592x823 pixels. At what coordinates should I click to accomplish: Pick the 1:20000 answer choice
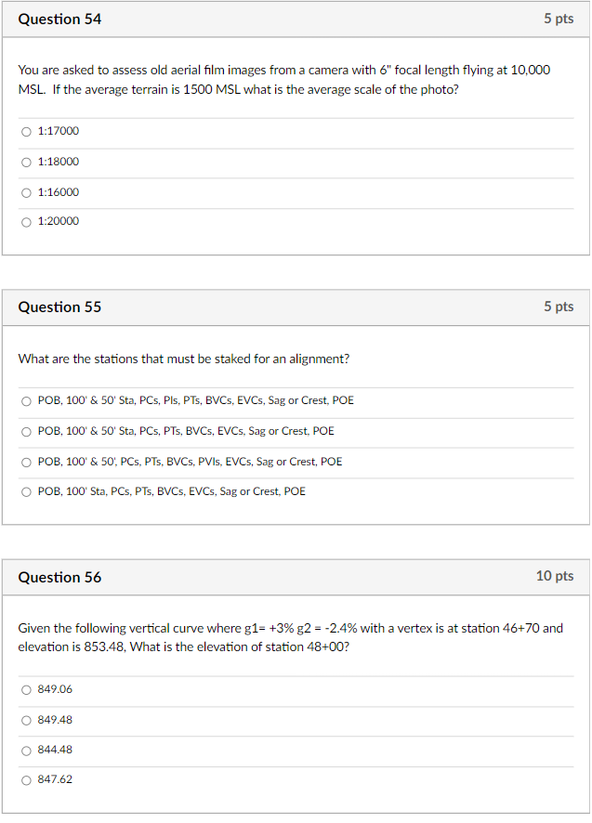(27, 222)
